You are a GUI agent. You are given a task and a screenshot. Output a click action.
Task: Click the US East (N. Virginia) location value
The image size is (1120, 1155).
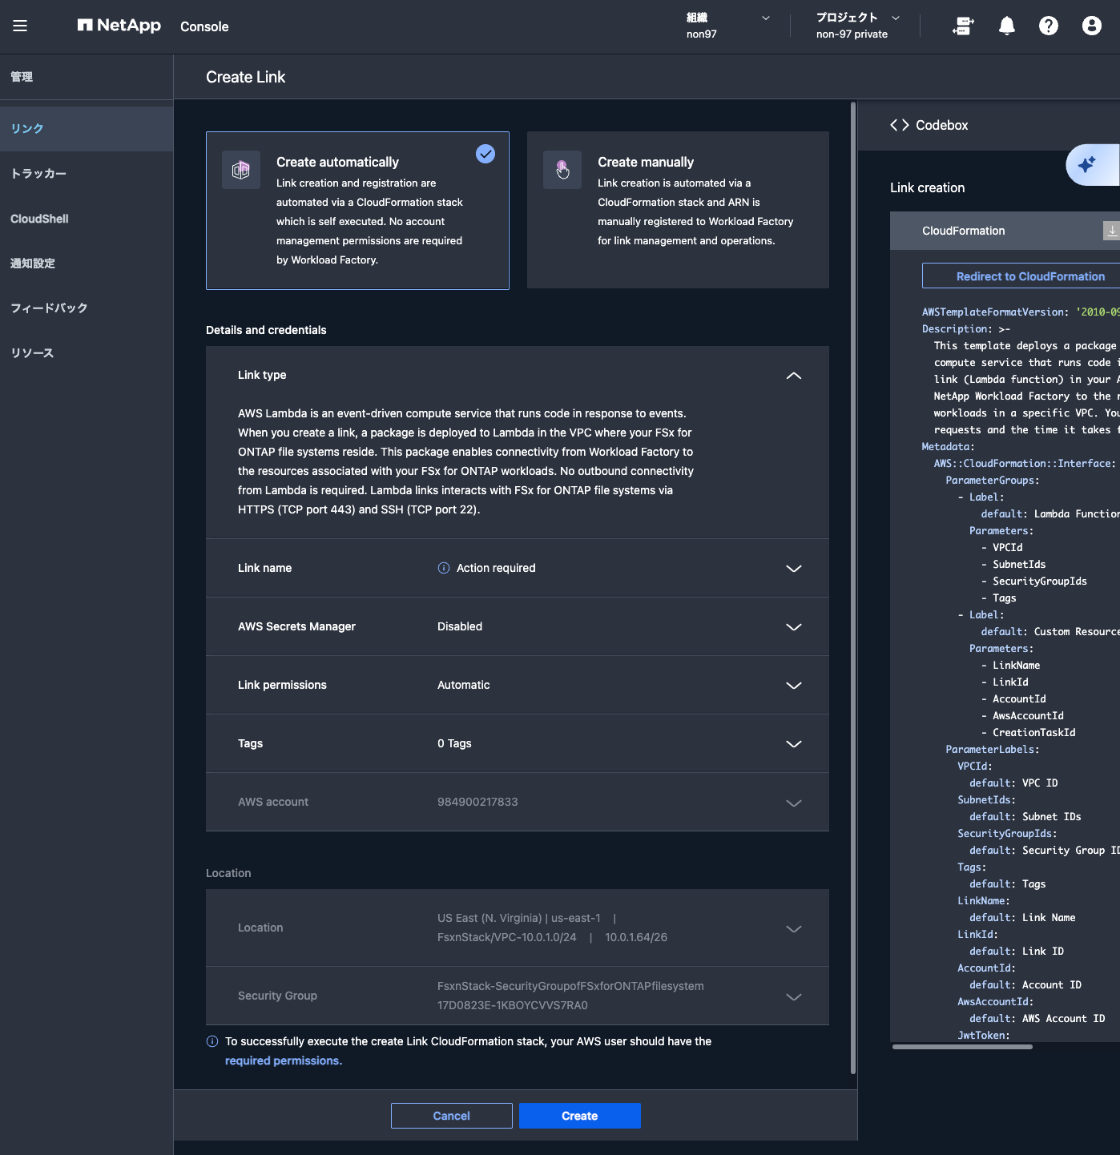point(519,918)
